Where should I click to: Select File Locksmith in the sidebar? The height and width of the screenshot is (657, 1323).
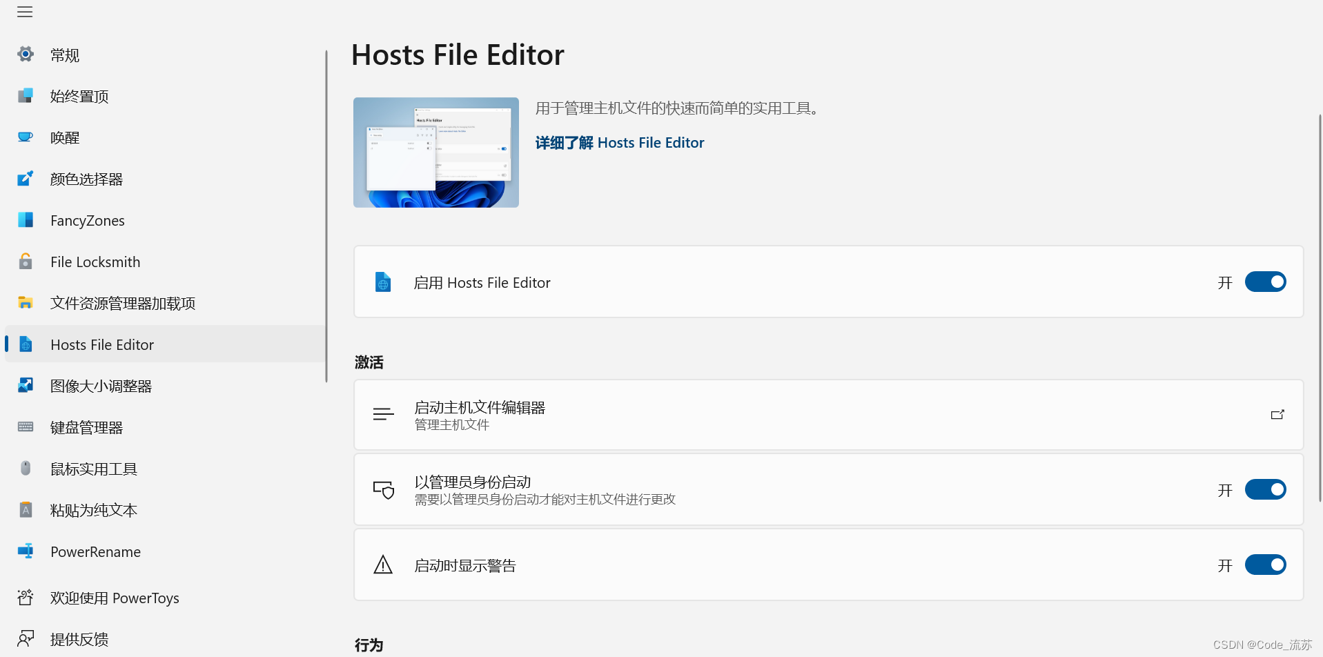(165, 262)
